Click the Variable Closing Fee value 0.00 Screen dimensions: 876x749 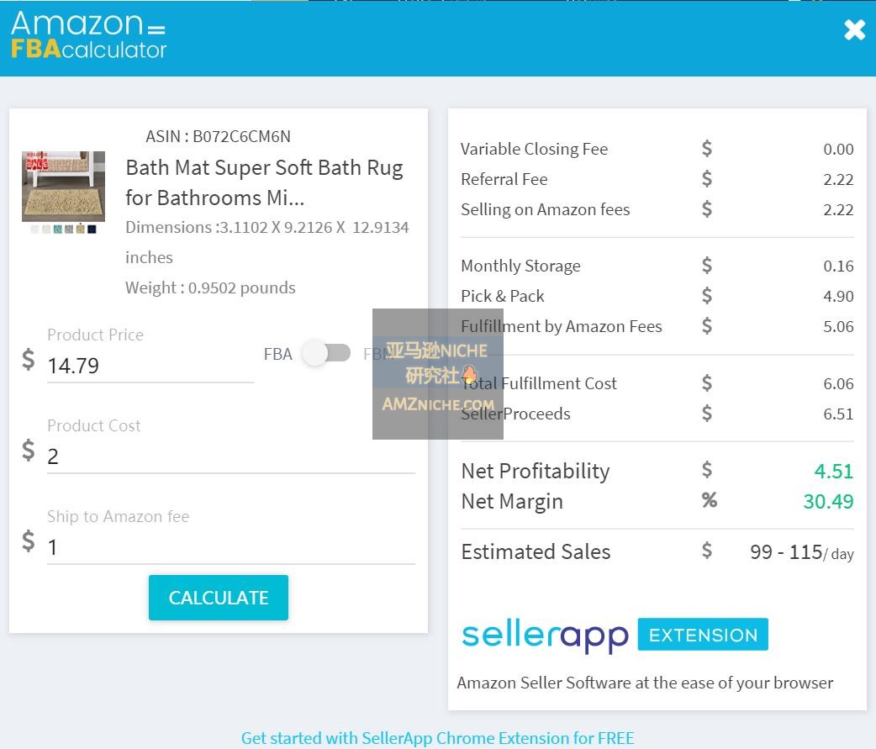tap(838, 149)
